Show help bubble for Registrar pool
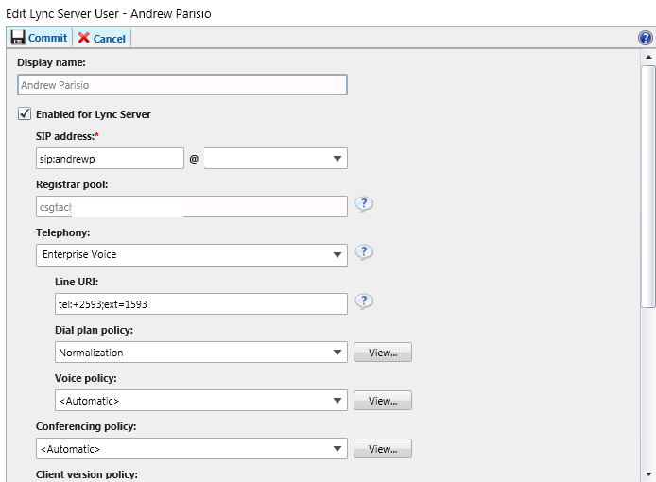Screen dimensions: 656x482 pos(364,204)
